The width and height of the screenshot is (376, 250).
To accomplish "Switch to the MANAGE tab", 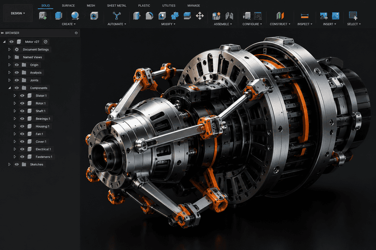I will 193,5.
